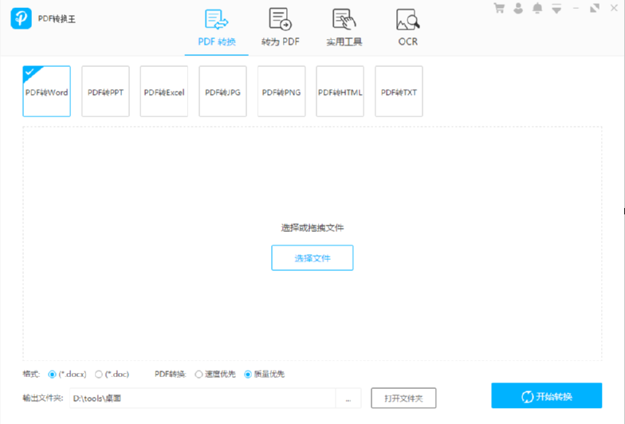Select the PDF转Excel conversion option
This screenshot has width=625, height=424.
point(164,91)
